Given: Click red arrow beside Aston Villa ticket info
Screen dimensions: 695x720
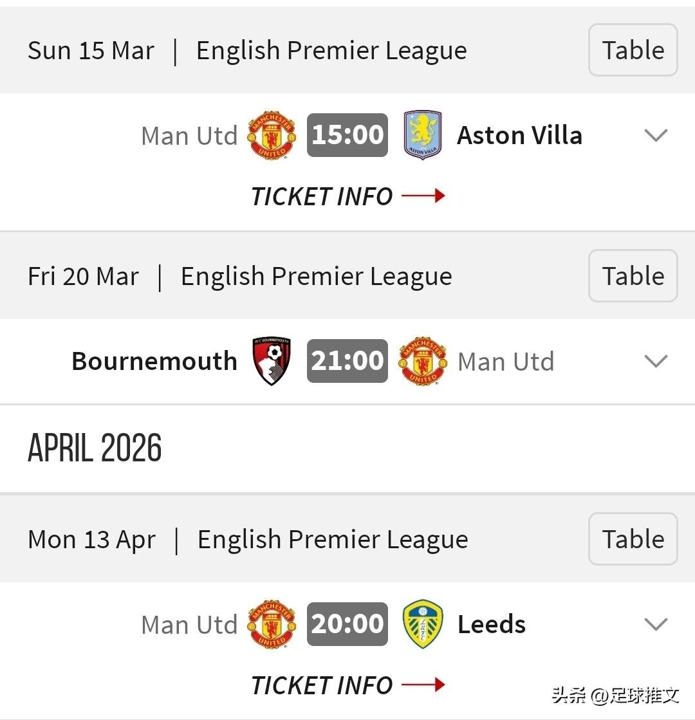Looking at the screenshot, I should coord(423,196).
